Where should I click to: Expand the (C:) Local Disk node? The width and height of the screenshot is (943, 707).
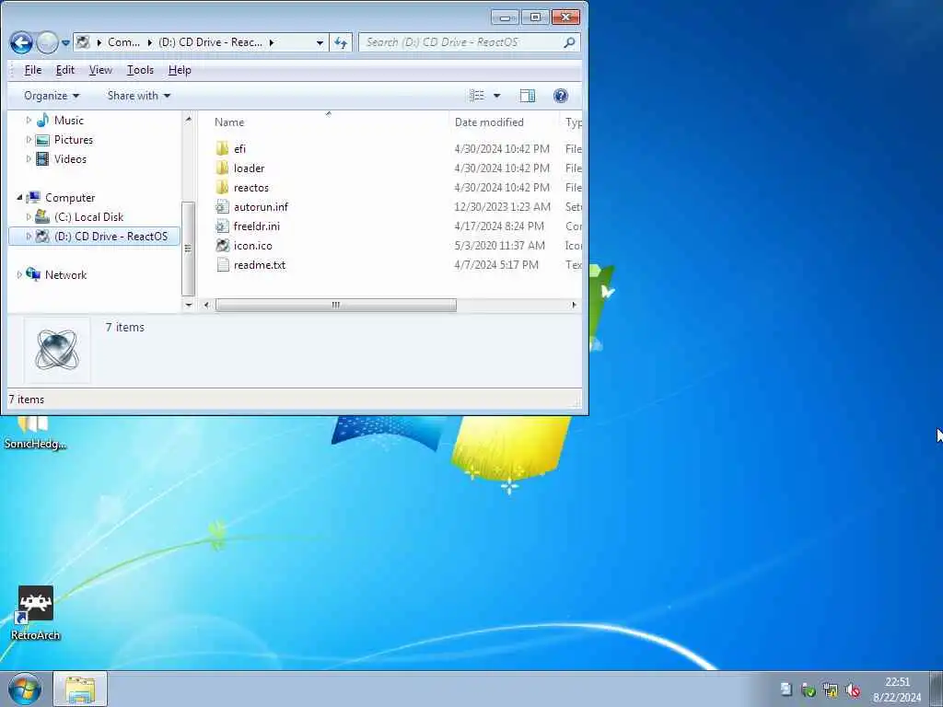(x=29, y=217)
